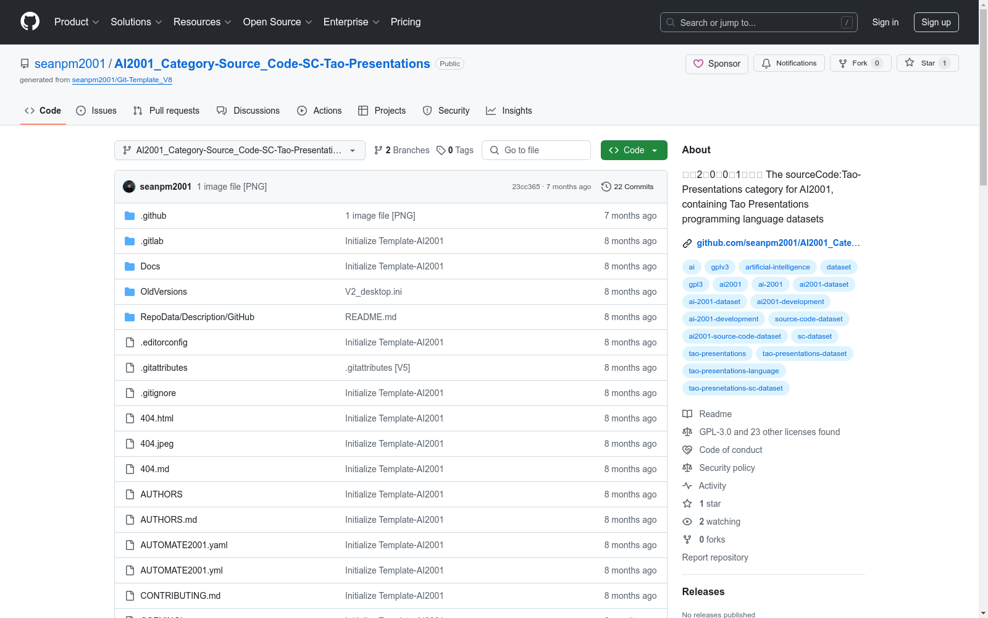Screen dimensions: 988x618
Task: Click the tags icon next to 0 Tags
Action: pos(441,150)
